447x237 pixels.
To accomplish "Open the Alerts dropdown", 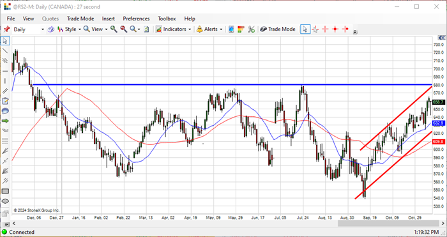I will (x=209, y=29).
